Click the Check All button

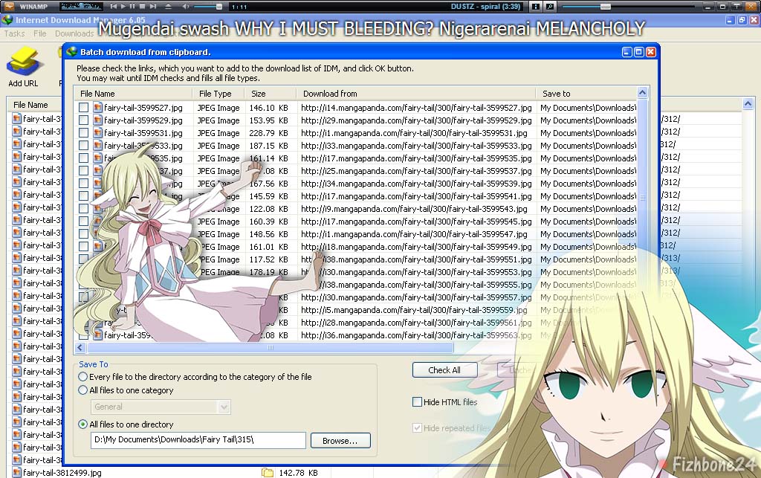[444, 369]
